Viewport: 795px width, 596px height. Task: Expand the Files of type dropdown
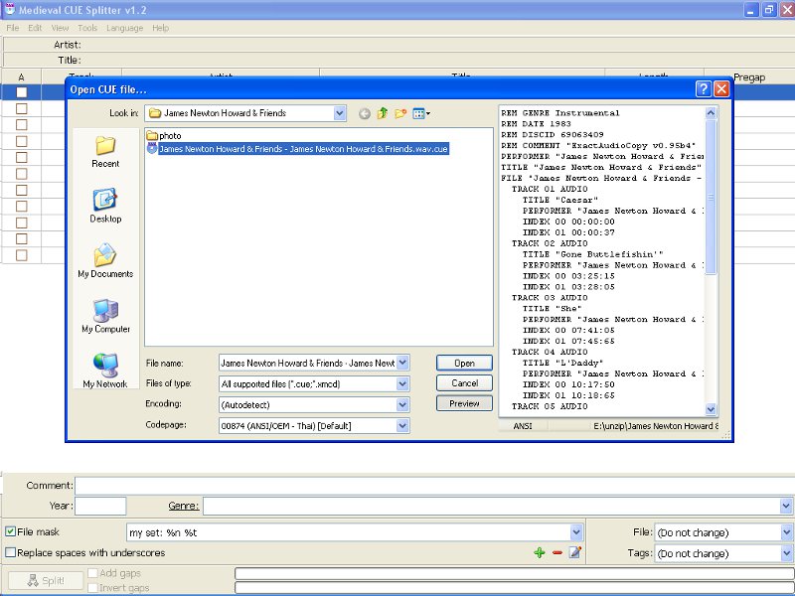(x=402, y=383)
